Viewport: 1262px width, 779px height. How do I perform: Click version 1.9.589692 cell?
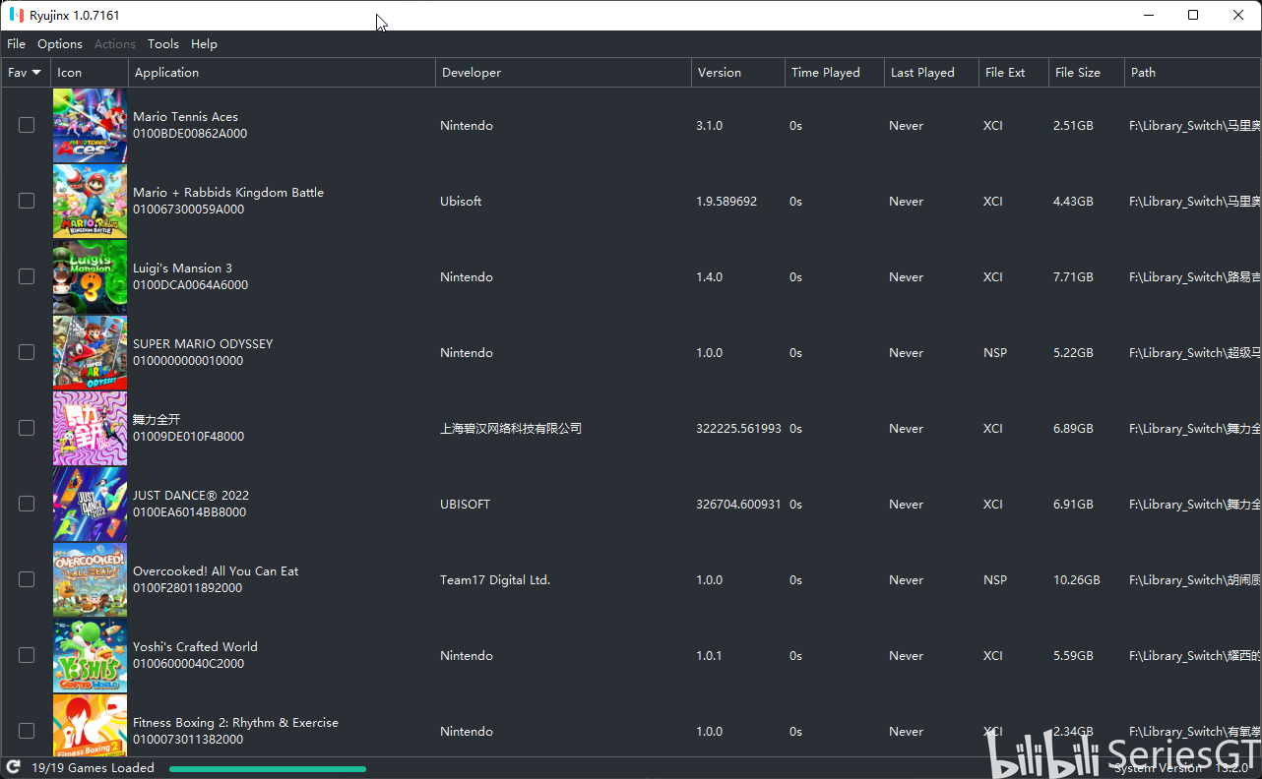pyautogui.click(x=726, y=202)
